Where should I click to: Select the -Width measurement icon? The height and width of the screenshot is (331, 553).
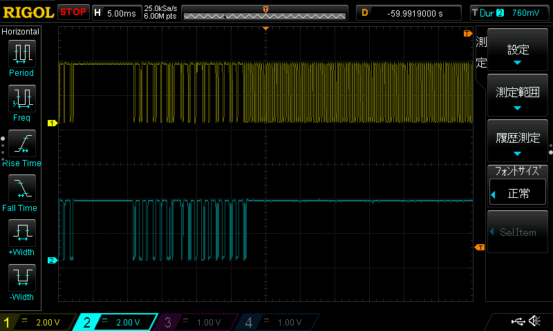coord(22,277)
